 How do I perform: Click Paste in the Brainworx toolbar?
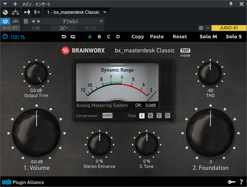[157, 37]
